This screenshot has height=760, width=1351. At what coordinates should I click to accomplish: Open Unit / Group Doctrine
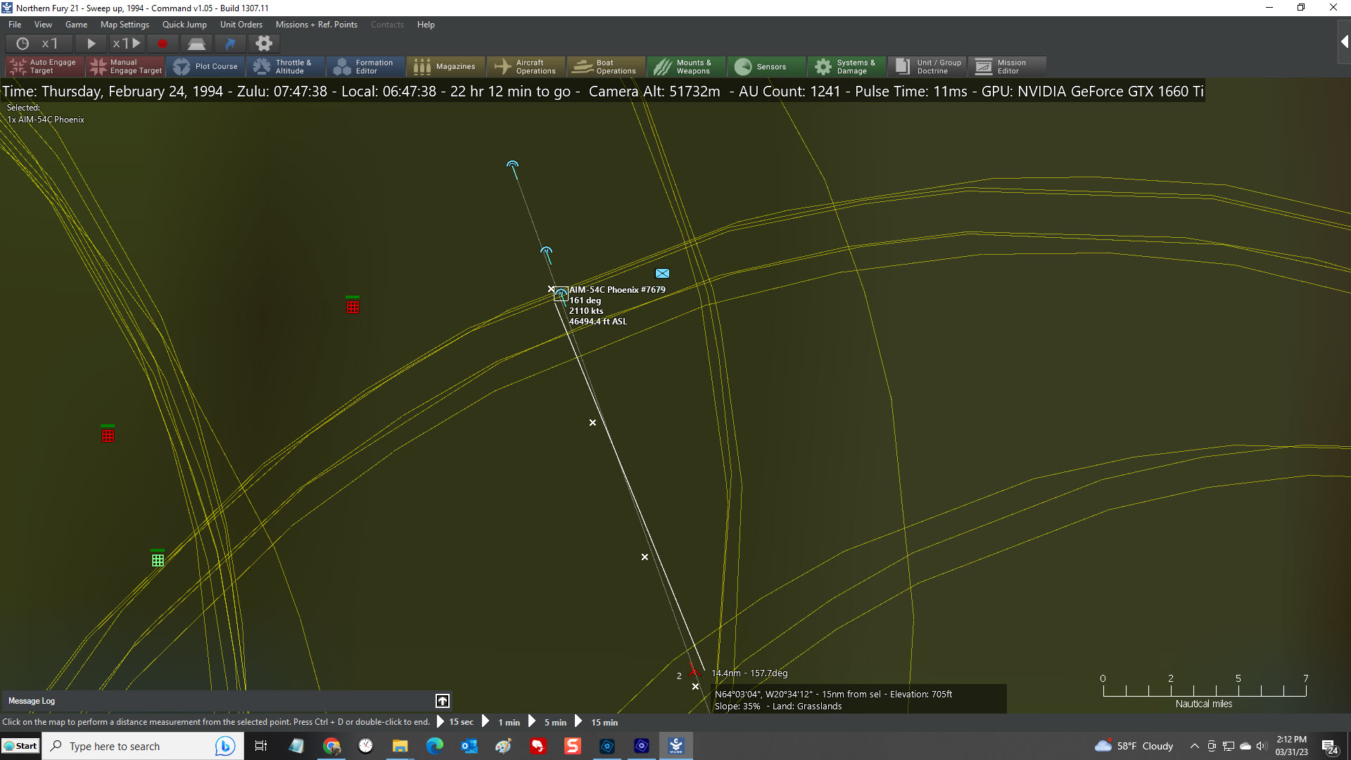(927, 67)
